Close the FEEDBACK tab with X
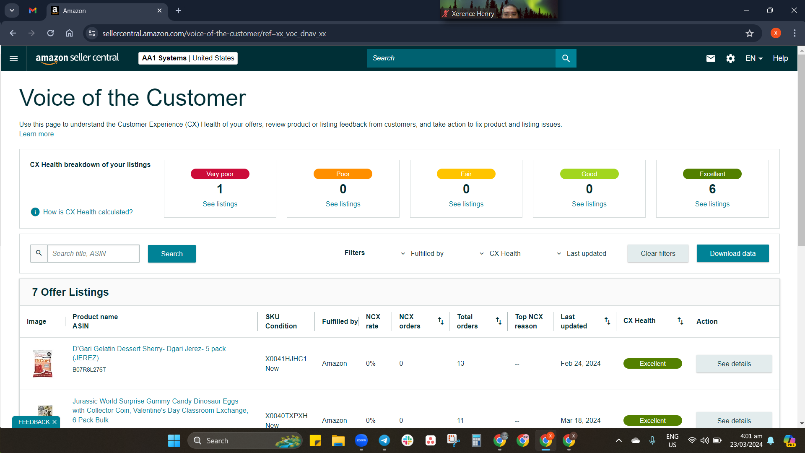 click(55, 422)
